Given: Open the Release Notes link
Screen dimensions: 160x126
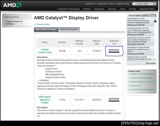Looking at the screenshot, I should point(43,24).
